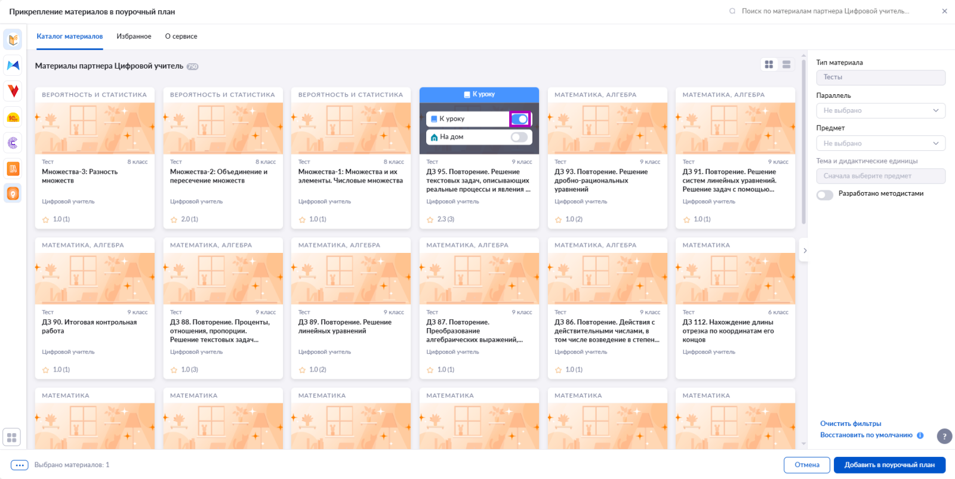Toggle 'Разработано методистами' switch
Screen dimensions: 955x479
click(x=825, y=194)
